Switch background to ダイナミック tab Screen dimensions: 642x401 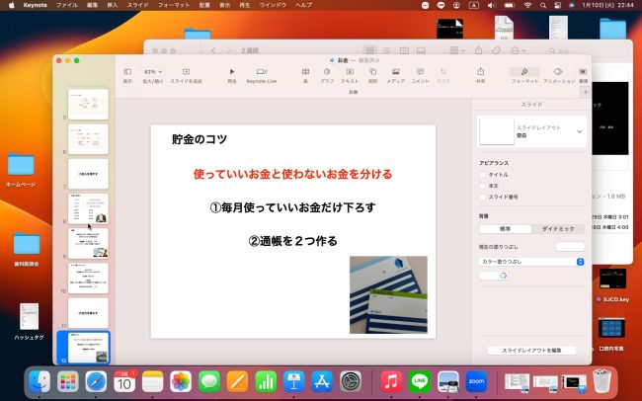tap(558, 228)
